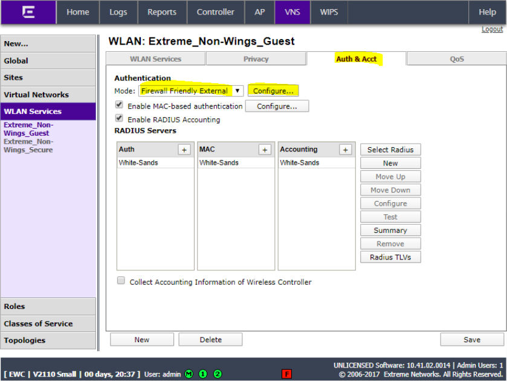Click the Test button
The image size is (507, 382).
click(x=390, y=217)
